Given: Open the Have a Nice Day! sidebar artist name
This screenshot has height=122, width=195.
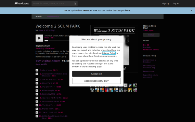Looking at the screenshot, I should 149,27.
